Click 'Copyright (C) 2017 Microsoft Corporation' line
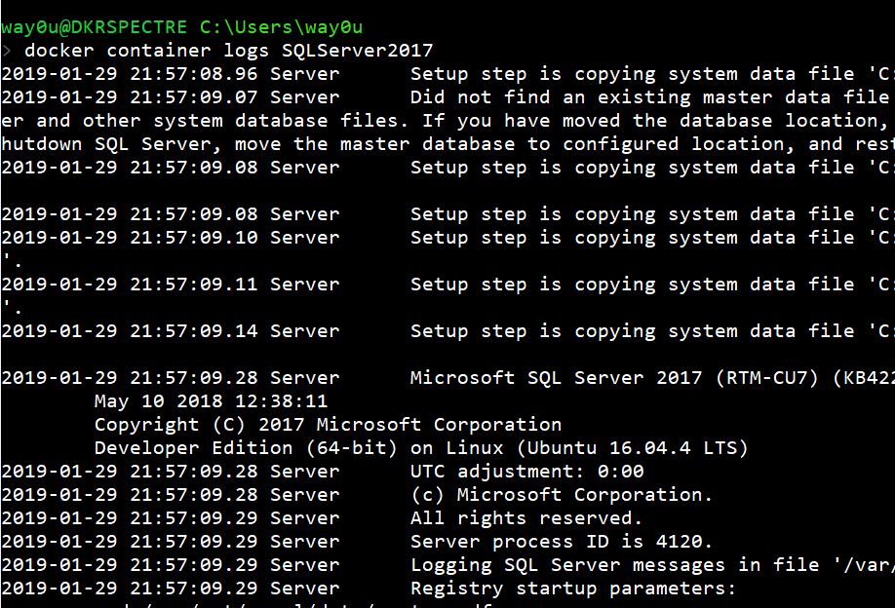 pos(328,425)
